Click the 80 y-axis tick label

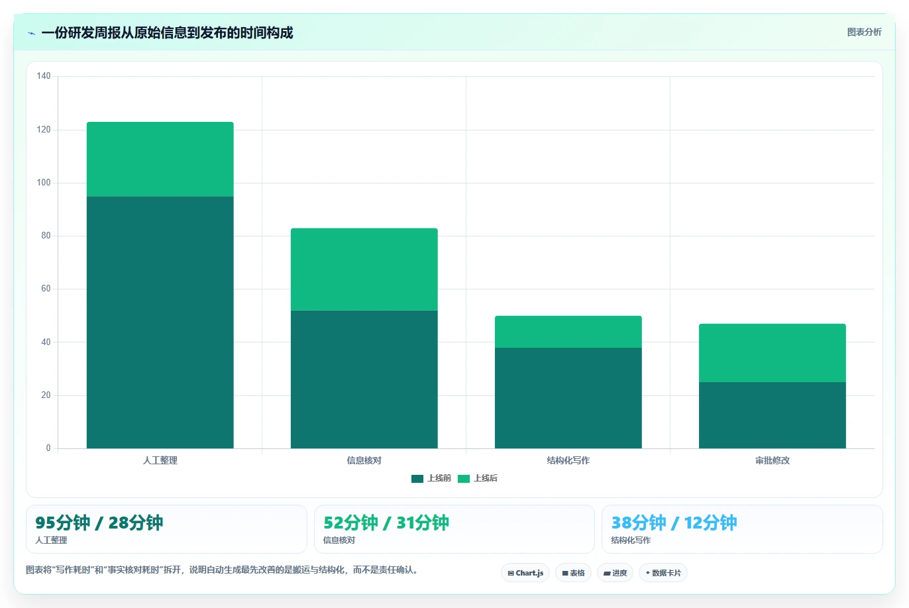click(46, 236)
